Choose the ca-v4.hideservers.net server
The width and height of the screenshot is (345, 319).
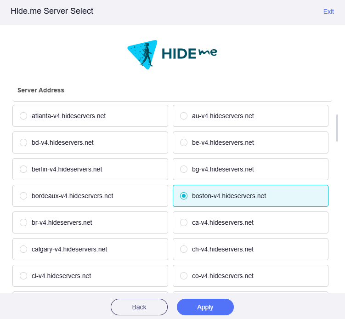point(184,222)
